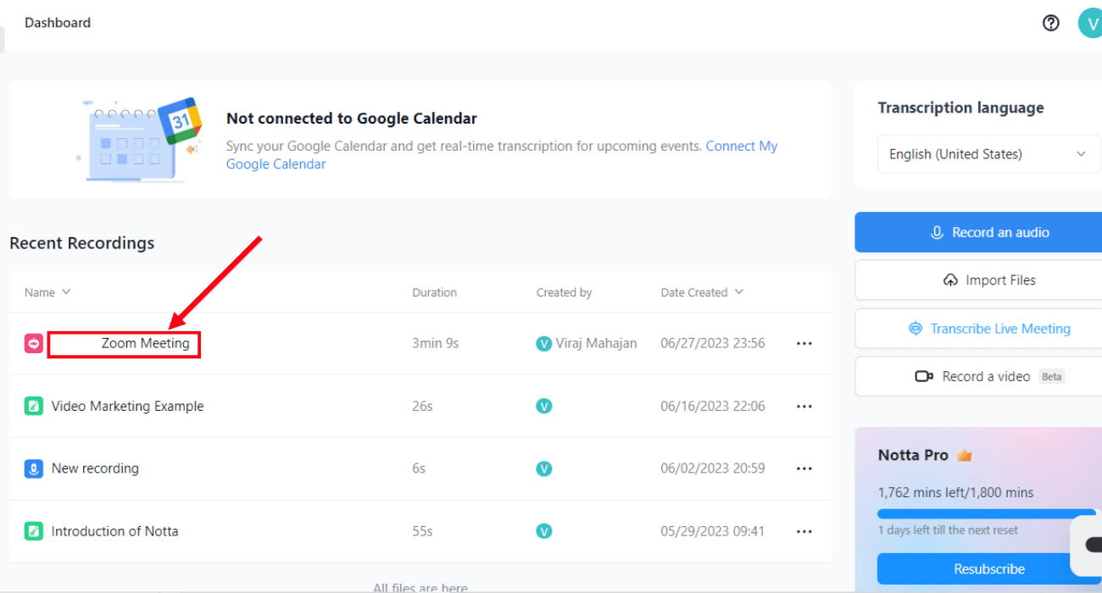Image resolution: width=1102 pixels, height=593 pixels.
Task: Click the Resubscribe button
Action: (989, 568)
